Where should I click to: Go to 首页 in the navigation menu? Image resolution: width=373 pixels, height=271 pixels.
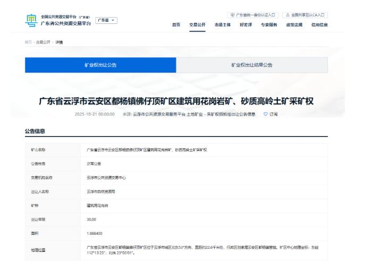[x=175, y=25]
